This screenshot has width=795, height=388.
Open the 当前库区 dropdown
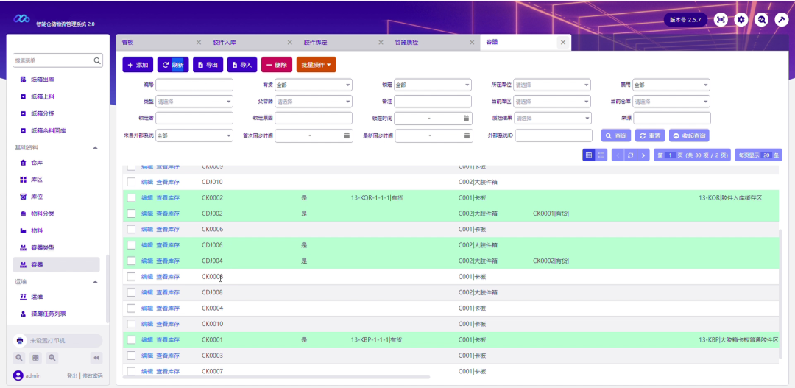[x=552, y=102]
